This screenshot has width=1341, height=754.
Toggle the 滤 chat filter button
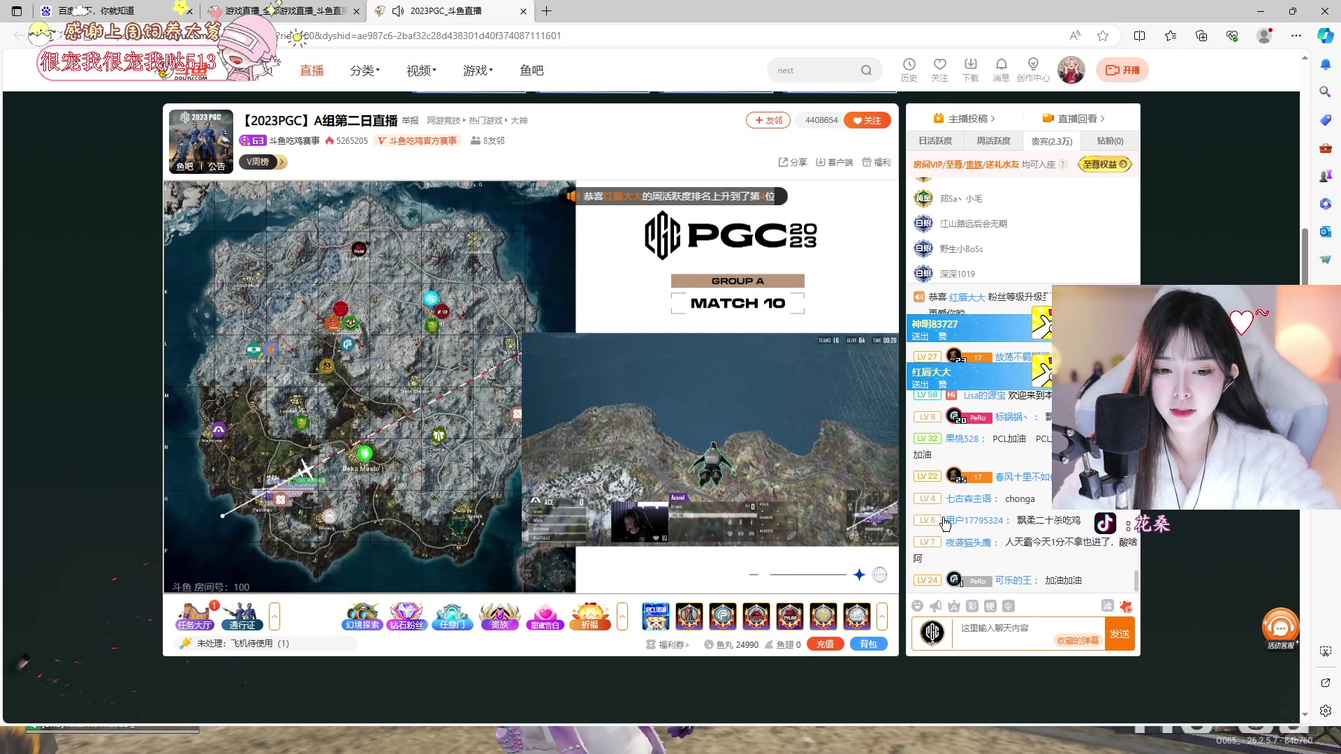tap(1107, 606)
